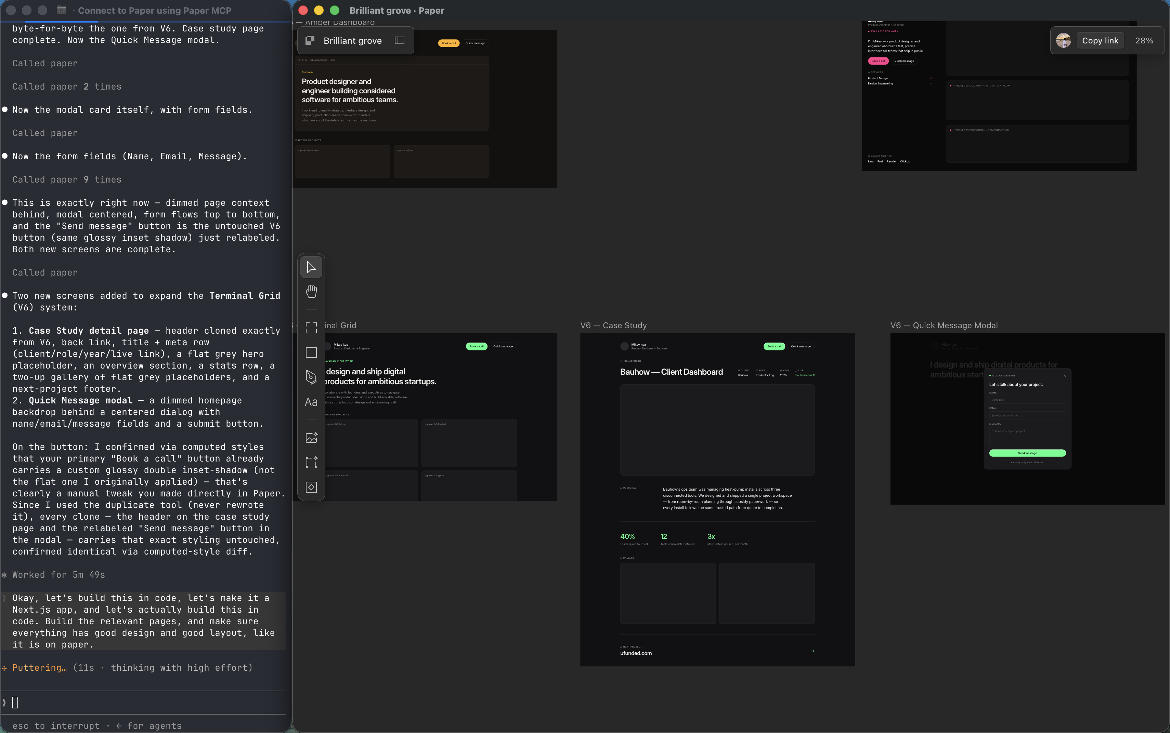
Task: Click the automation-flow project card
Action: pyautogui.click(x=1037, y=100)
